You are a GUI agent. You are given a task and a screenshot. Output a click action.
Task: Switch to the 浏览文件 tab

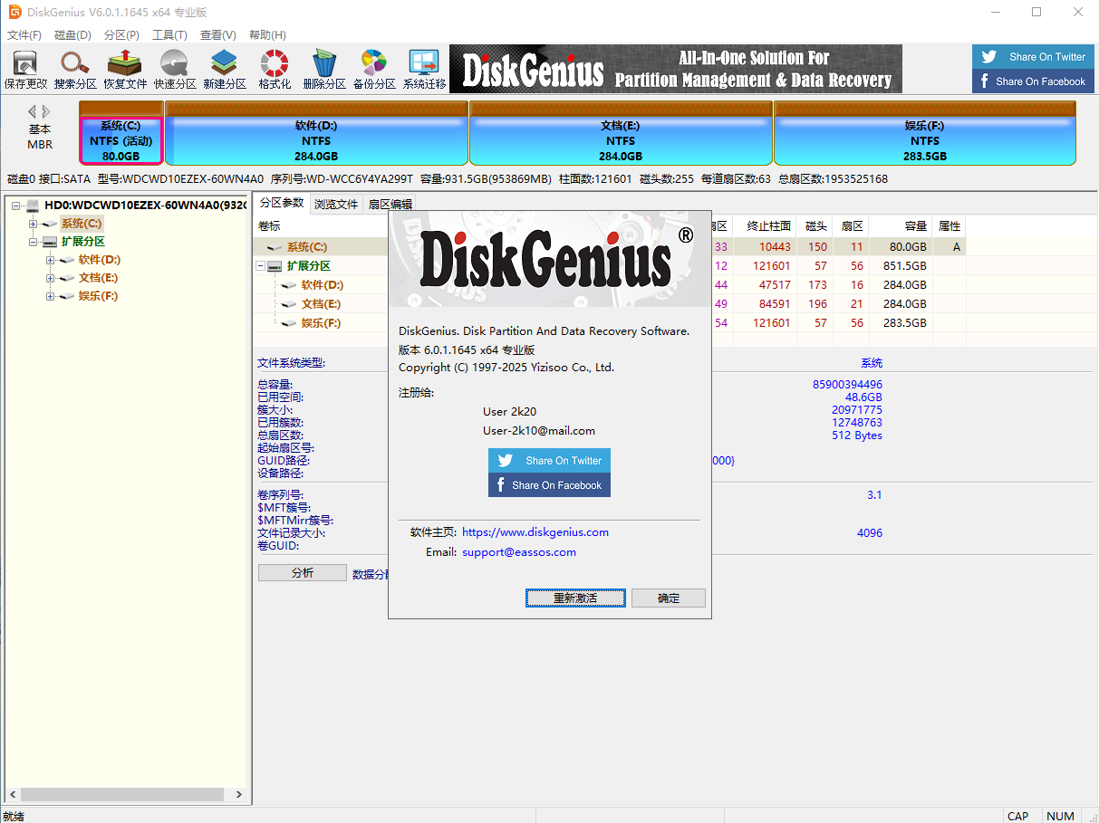click(336, 204)
